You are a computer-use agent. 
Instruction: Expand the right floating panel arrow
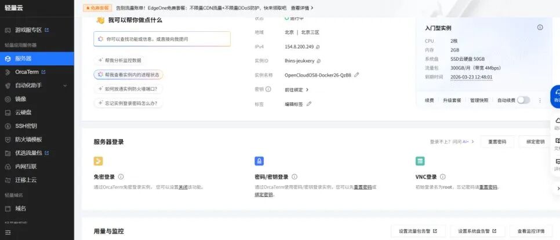pyautogui.click(x=558, y=189)
